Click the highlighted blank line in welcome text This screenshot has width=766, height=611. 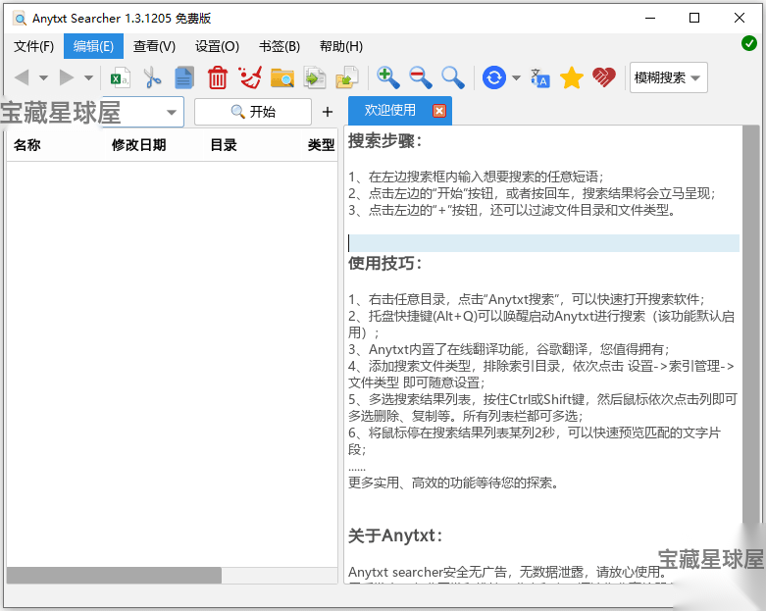[543, 243]
